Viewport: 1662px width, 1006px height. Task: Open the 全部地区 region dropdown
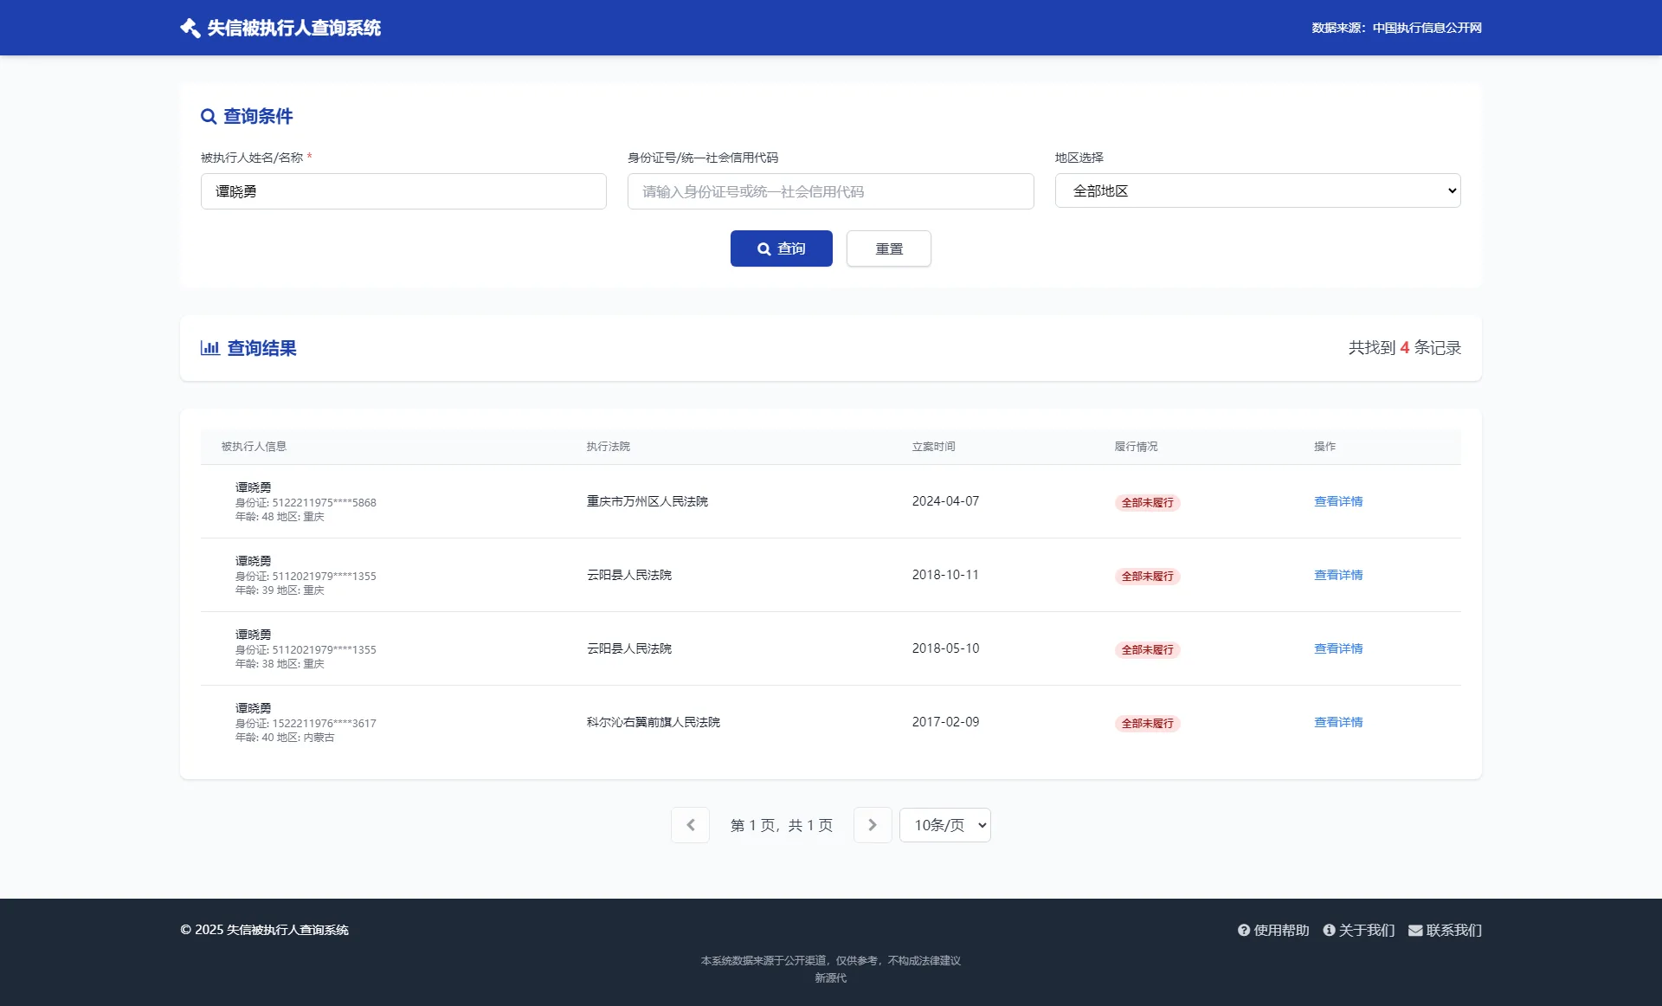pos(1257,190)
